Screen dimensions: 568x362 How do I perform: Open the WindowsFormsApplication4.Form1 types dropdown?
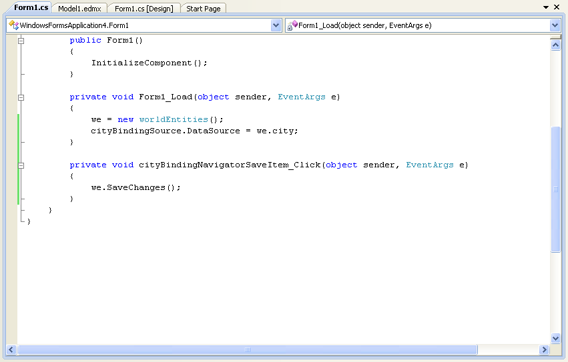(276, 25)
